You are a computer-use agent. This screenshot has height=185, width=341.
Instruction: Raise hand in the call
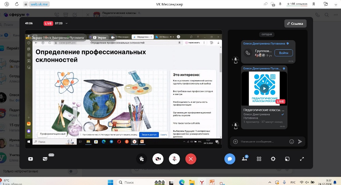(142, 159)
